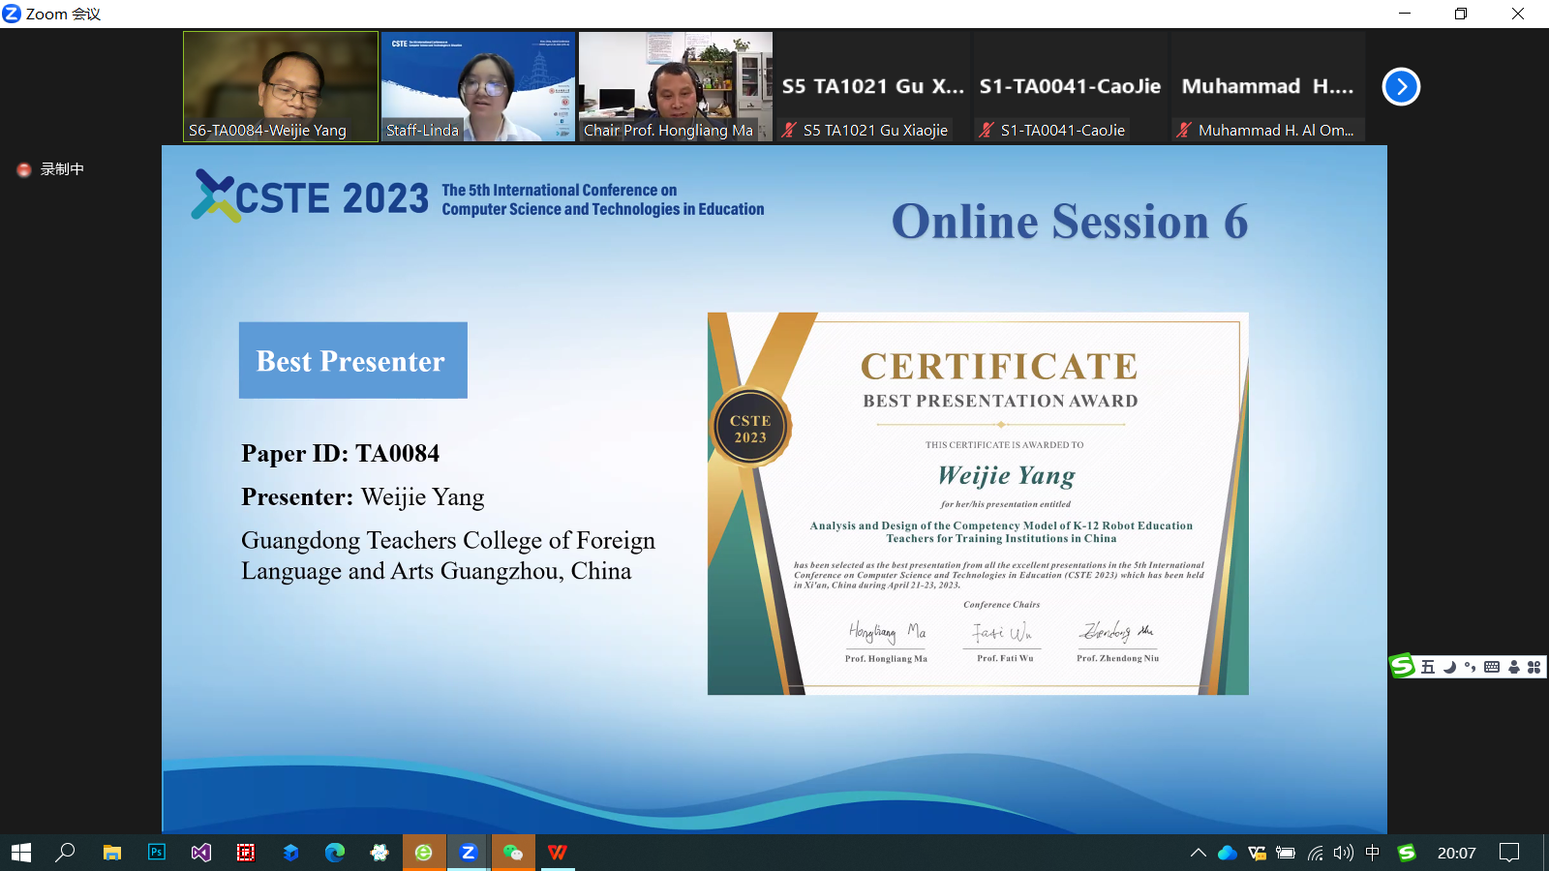Click the Zoom icon in the taskbar
Screen dimensions: 1549x871
click(469, 853)
